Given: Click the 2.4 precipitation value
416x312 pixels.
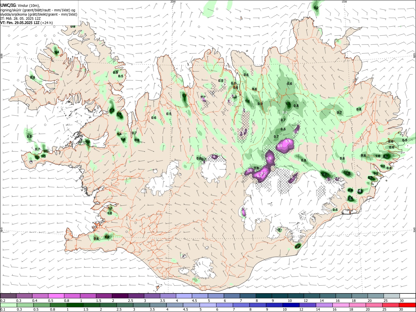Looking at the screenshot, I should coord(350,190).
